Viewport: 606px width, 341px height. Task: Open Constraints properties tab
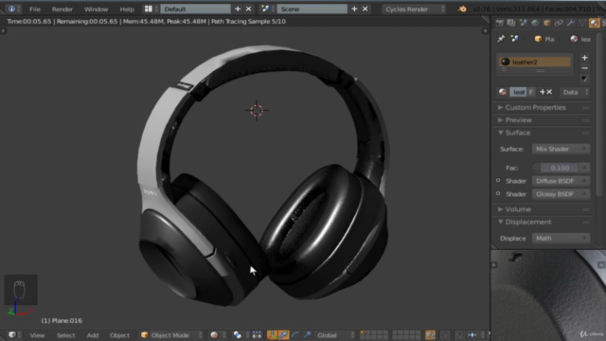tap(559, 23)
